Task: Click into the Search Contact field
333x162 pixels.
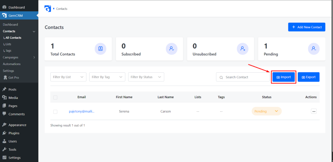Action: click(x=243, y=77)
